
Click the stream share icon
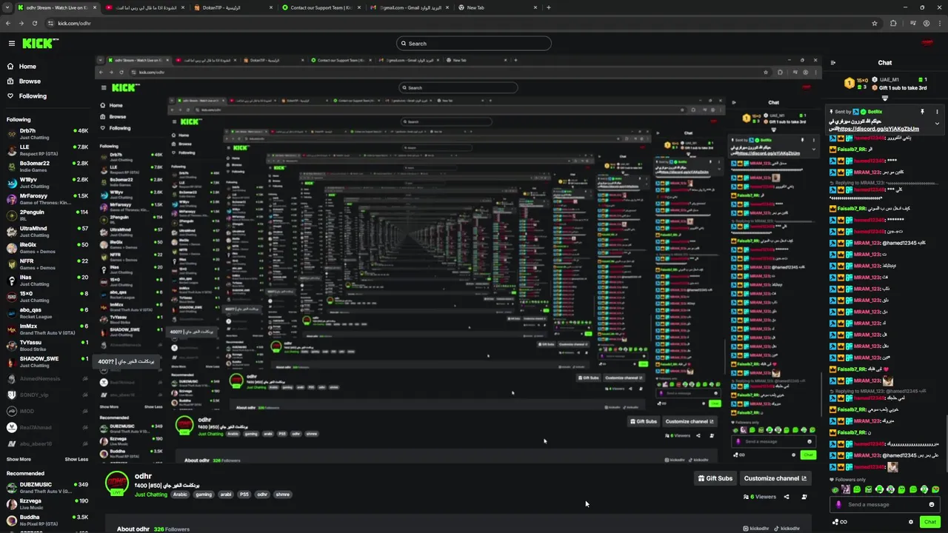[x=787, y=497]
